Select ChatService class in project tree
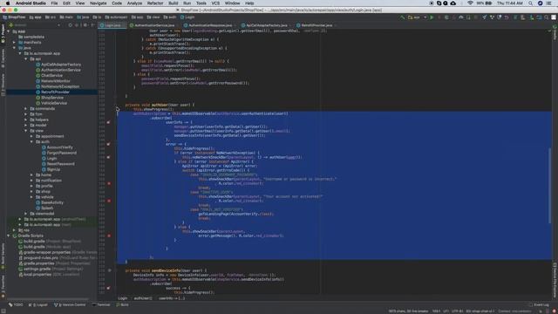558x314 pixels. click(51, 76)
